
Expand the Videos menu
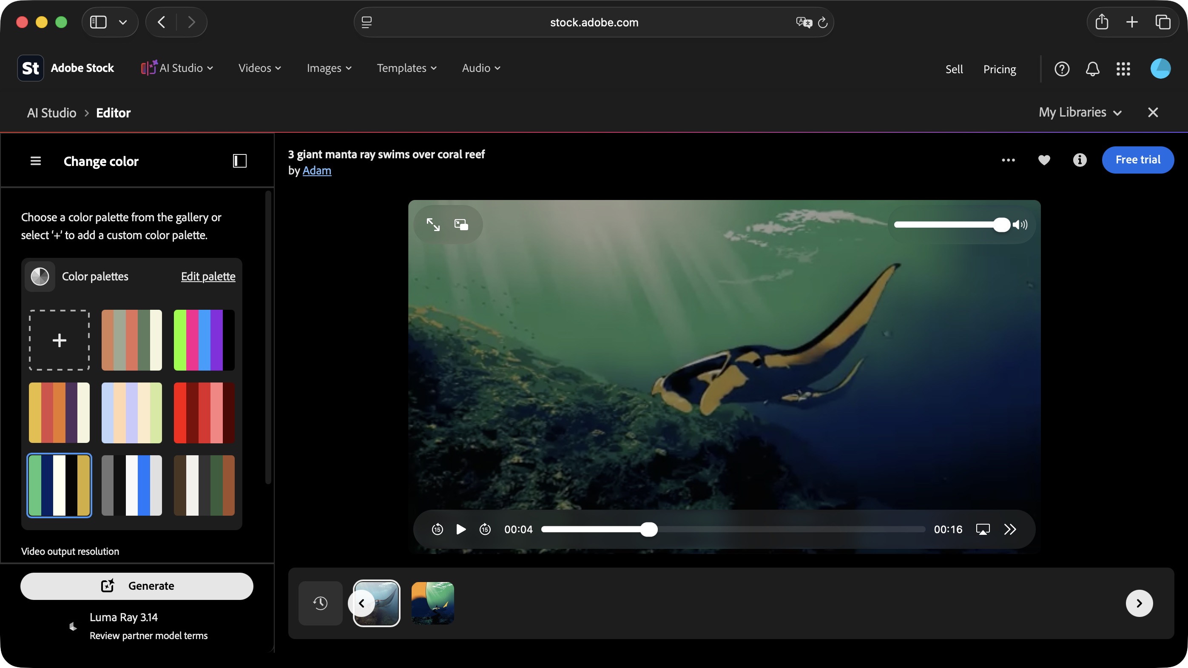coord(260,68)
